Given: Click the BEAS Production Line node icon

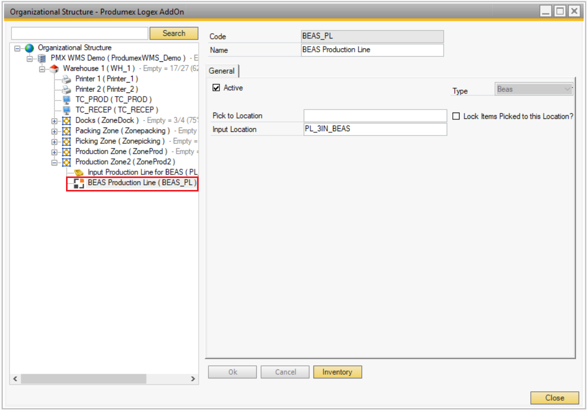Looking at the screenshot, I should click(x=79, y=183).
